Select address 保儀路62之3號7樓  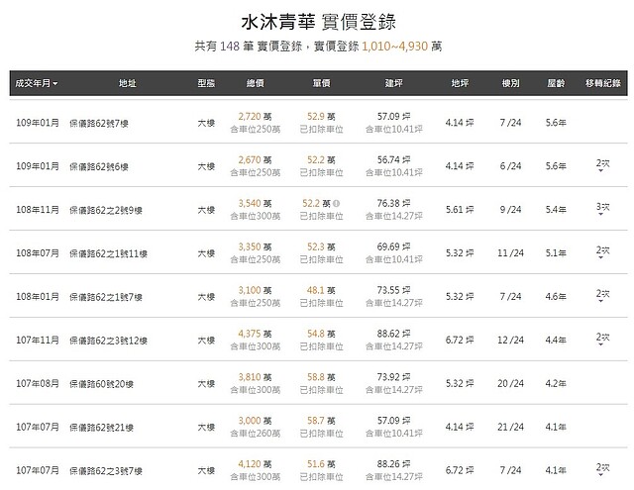(106, 470)
